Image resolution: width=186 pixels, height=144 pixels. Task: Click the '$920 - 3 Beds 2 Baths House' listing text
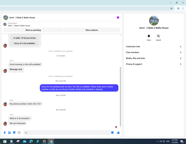[19, 26]
